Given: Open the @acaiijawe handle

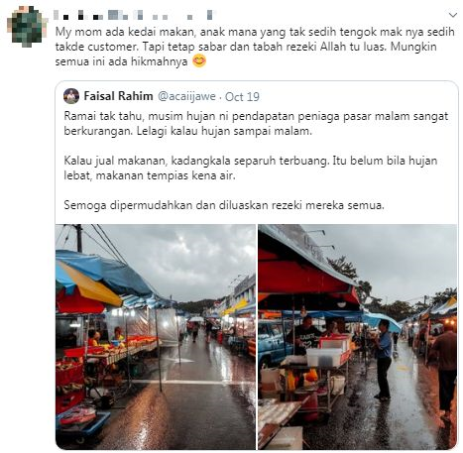Looking at the screenshot, I should click(186, 96).
